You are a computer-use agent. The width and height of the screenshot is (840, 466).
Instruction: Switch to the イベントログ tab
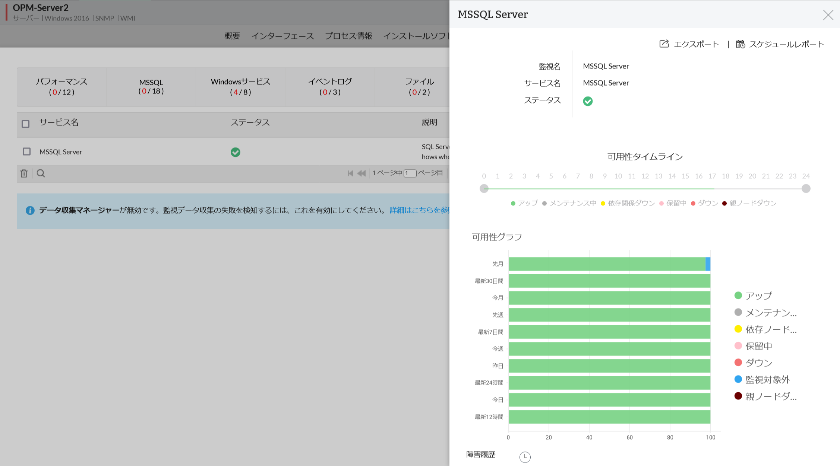tap(330, 86)
